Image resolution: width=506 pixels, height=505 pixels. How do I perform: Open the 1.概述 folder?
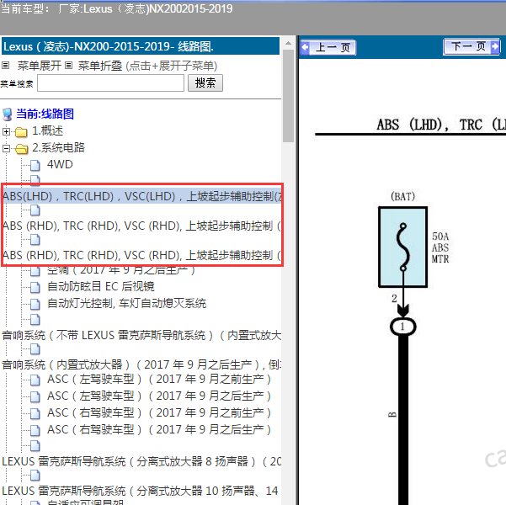[x=47, y=130]
